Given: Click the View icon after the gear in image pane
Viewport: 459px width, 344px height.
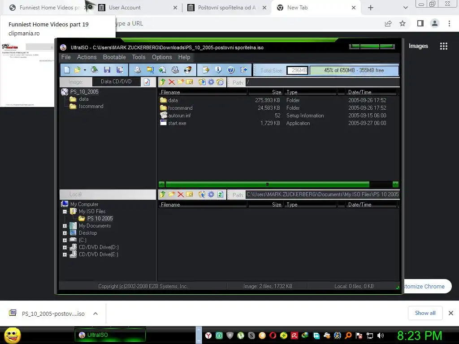Looking at the screenshot, I should [x=220, y=82].
